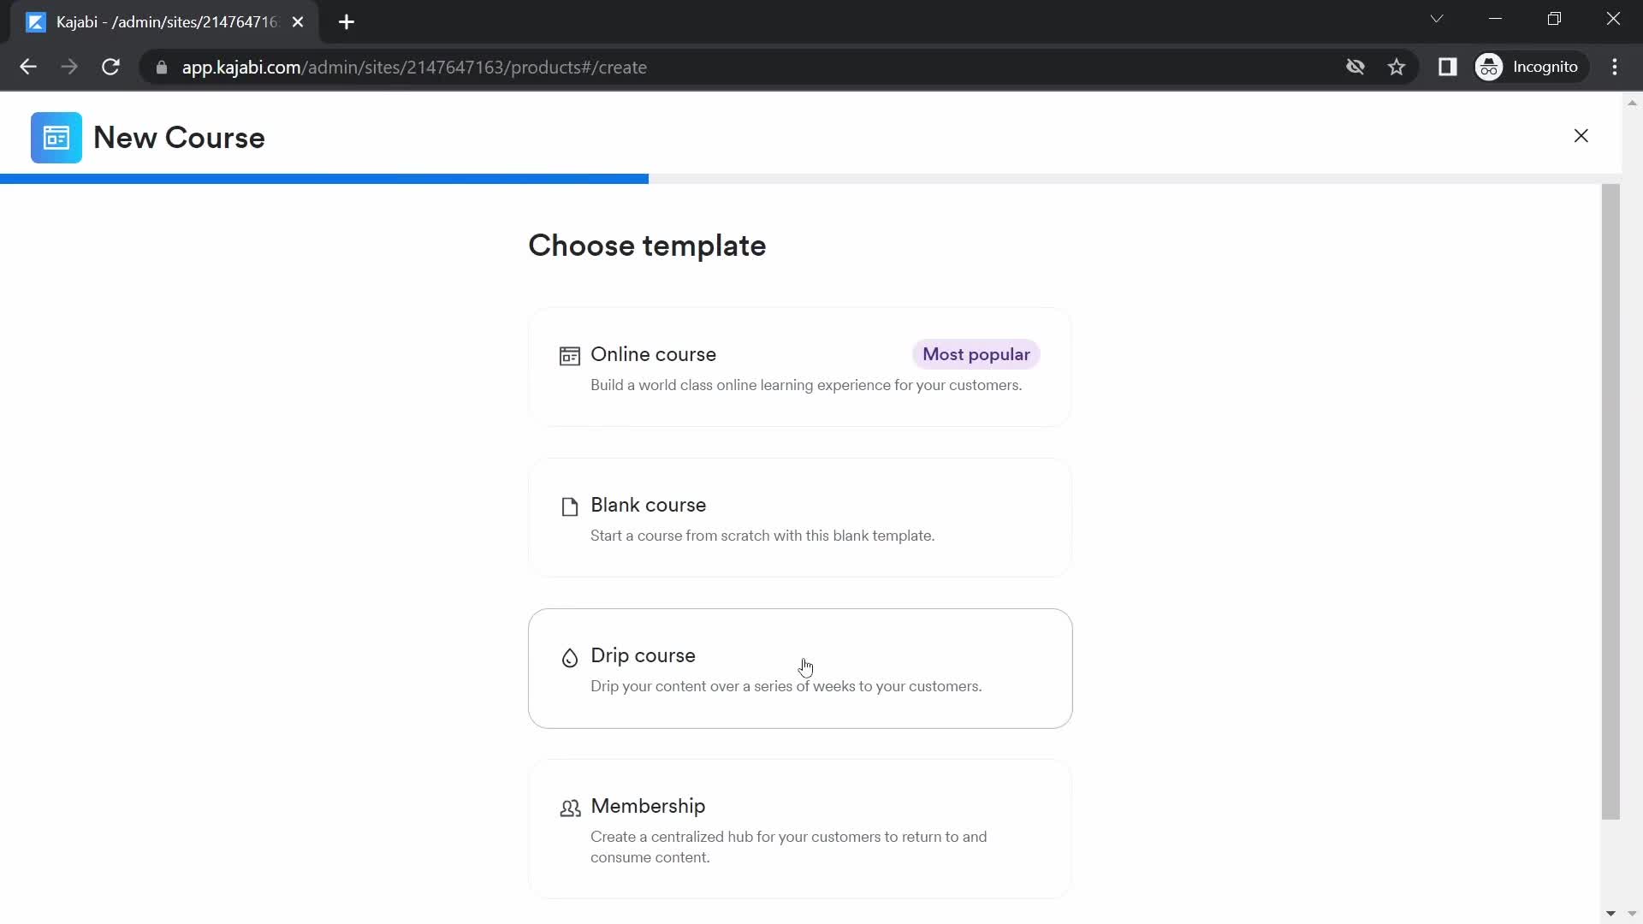Click 'Drip your content over a series' description
1643x924 pixels.
pos(786,686)
